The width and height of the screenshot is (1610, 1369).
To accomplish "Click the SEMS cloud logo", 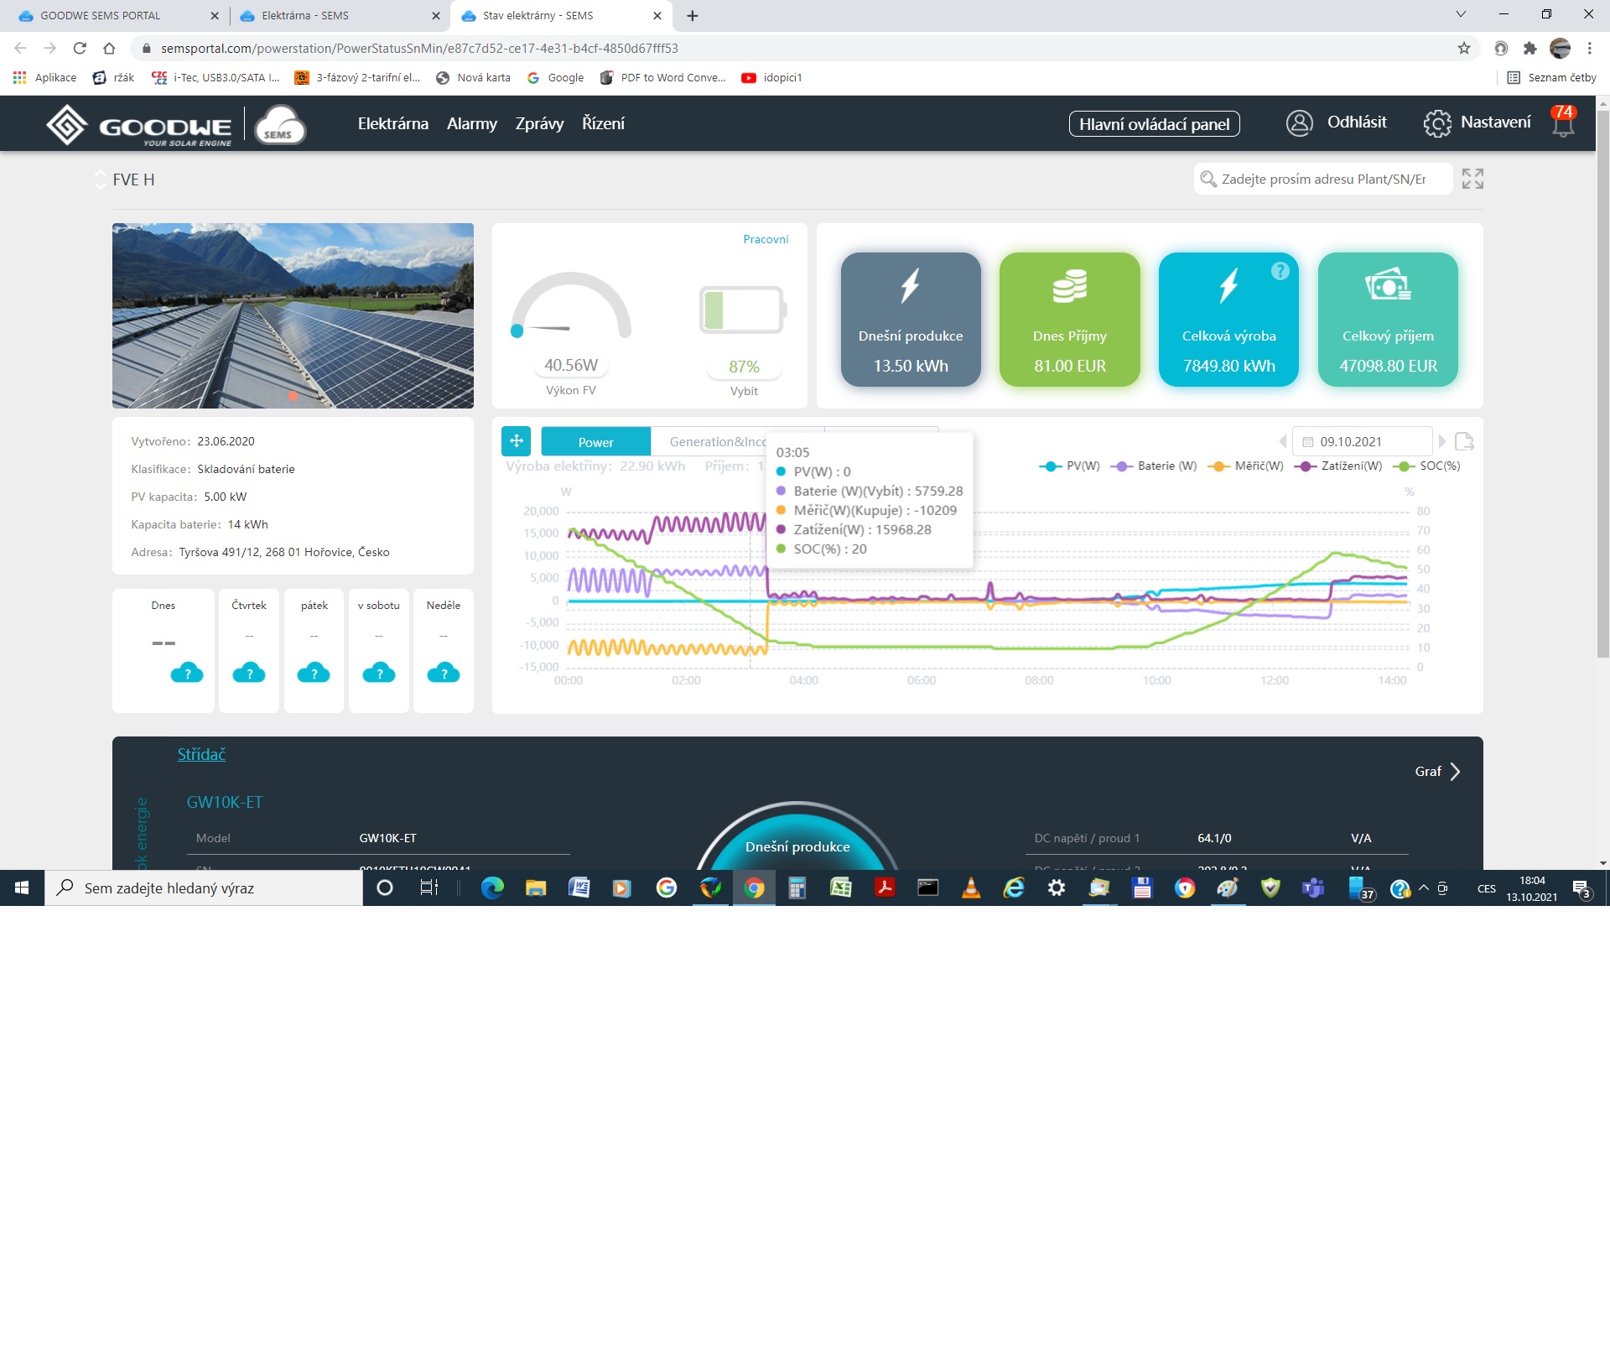I will click(x=279, y=126).
